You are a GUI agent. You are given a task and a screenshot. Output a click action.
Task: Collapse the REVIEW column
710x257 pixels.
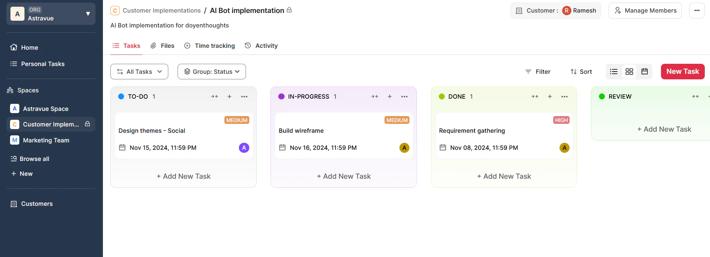(696, 96)
